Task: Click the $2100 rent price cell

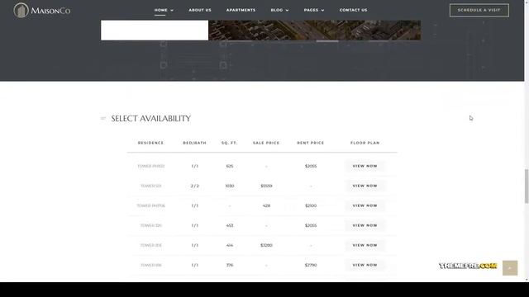Action: tap(311, 205)
